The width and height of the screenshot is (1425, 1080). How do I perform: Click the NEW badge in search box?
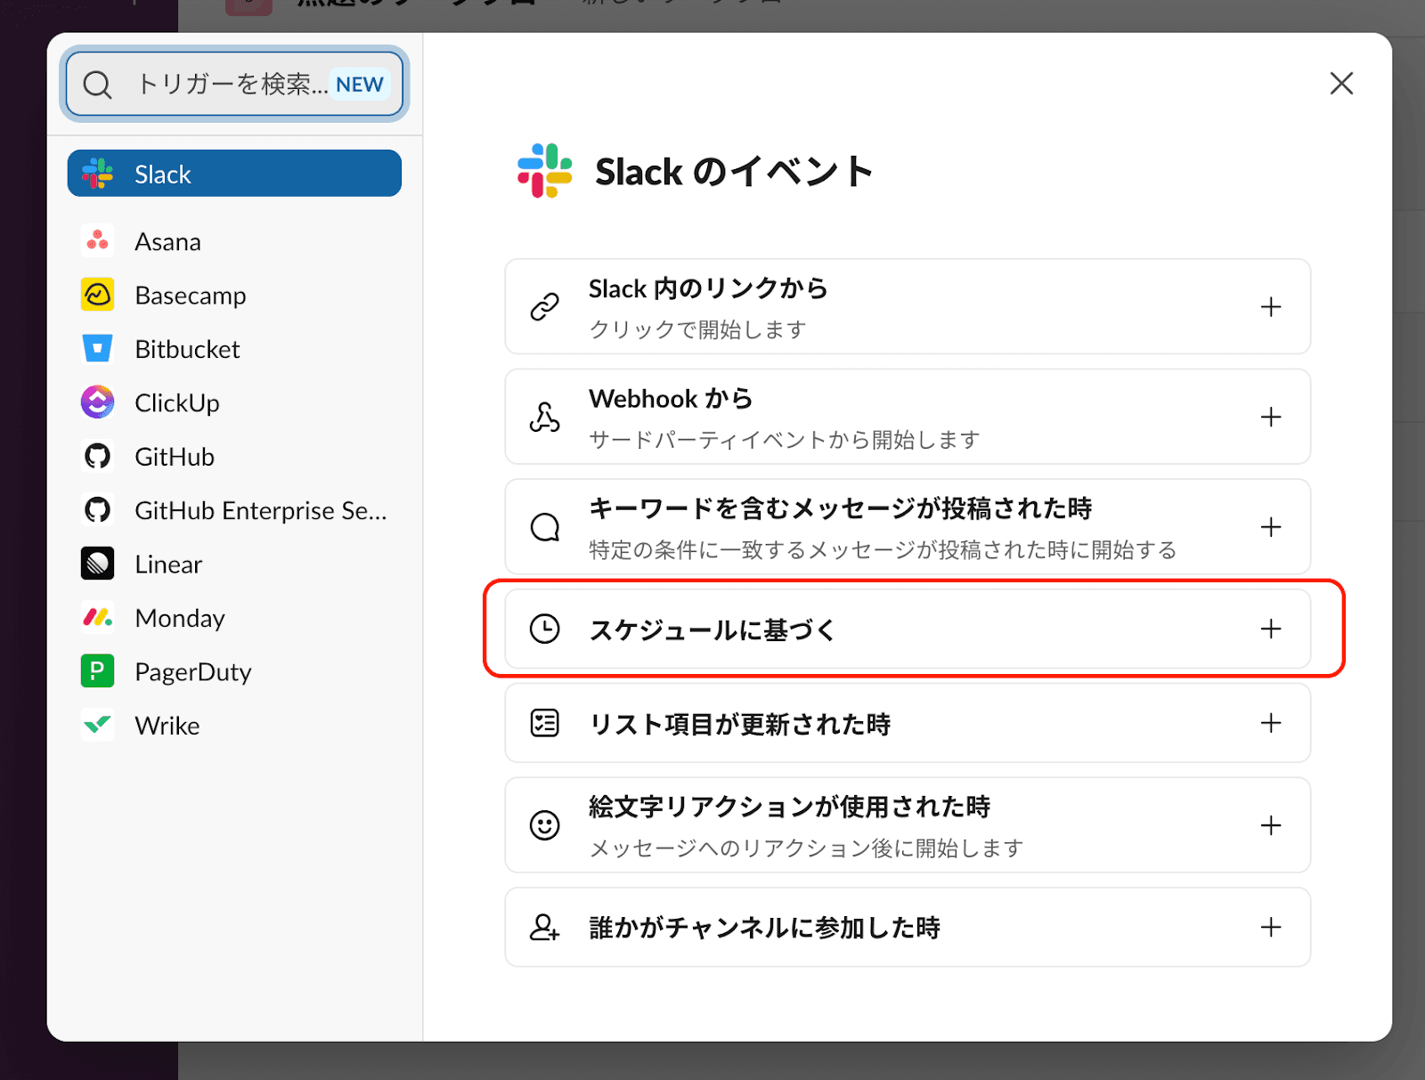pyautogui.click(x=360, y=85)
